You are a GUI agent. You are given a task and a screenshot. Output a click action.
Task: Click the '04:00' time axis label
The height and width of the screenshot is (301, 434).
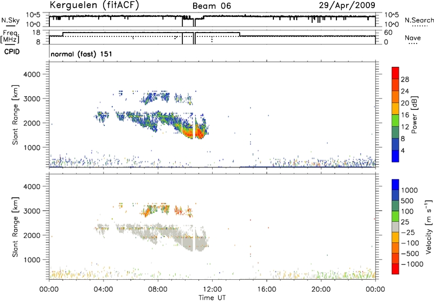tap(103, 290)
